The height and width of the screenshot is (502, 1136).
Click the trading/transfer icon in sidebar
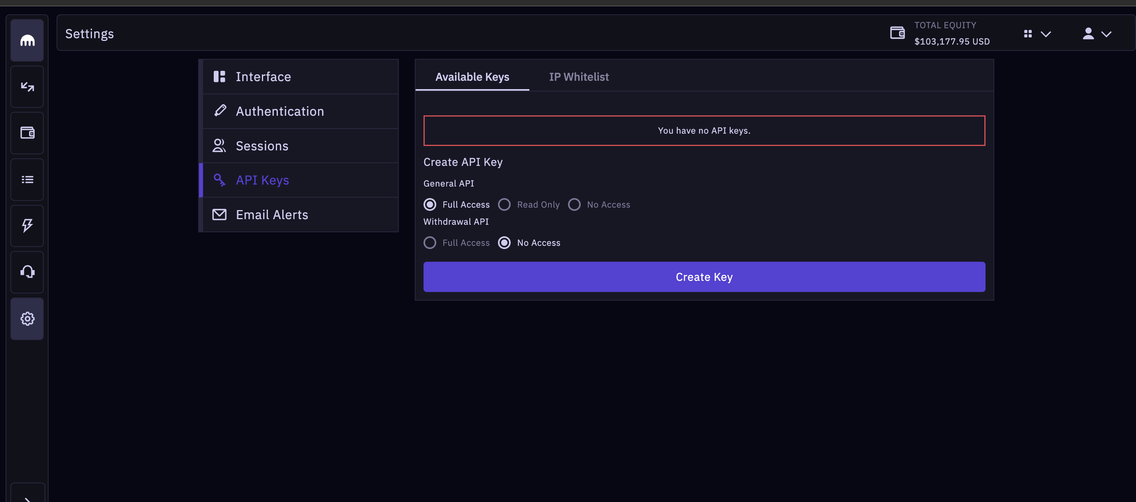coord(27,86)
